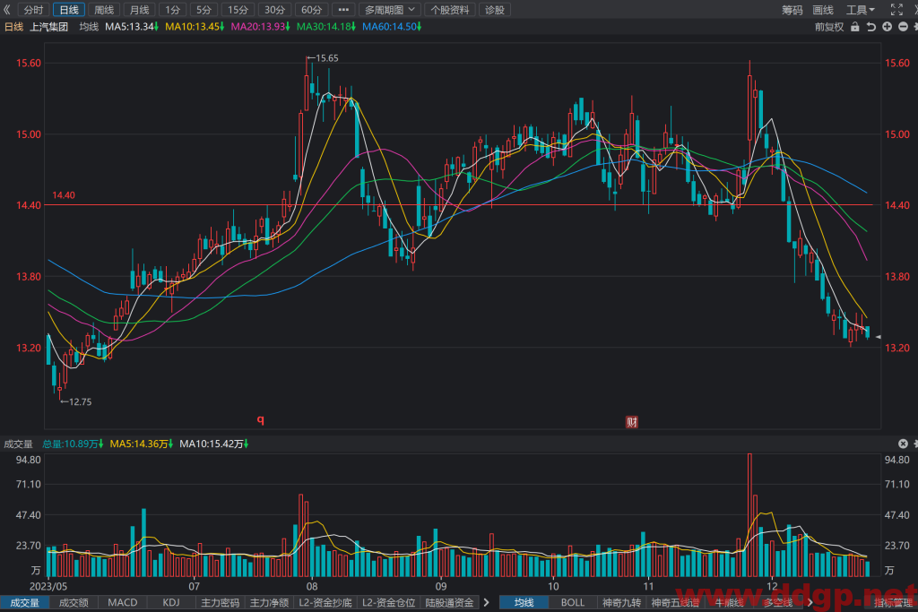Click the 上汽集团 stock name

click(x=49, y=26)
